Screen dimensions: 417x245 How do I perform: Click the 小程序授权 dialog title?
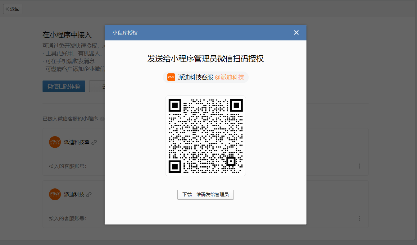coord(125,33)
